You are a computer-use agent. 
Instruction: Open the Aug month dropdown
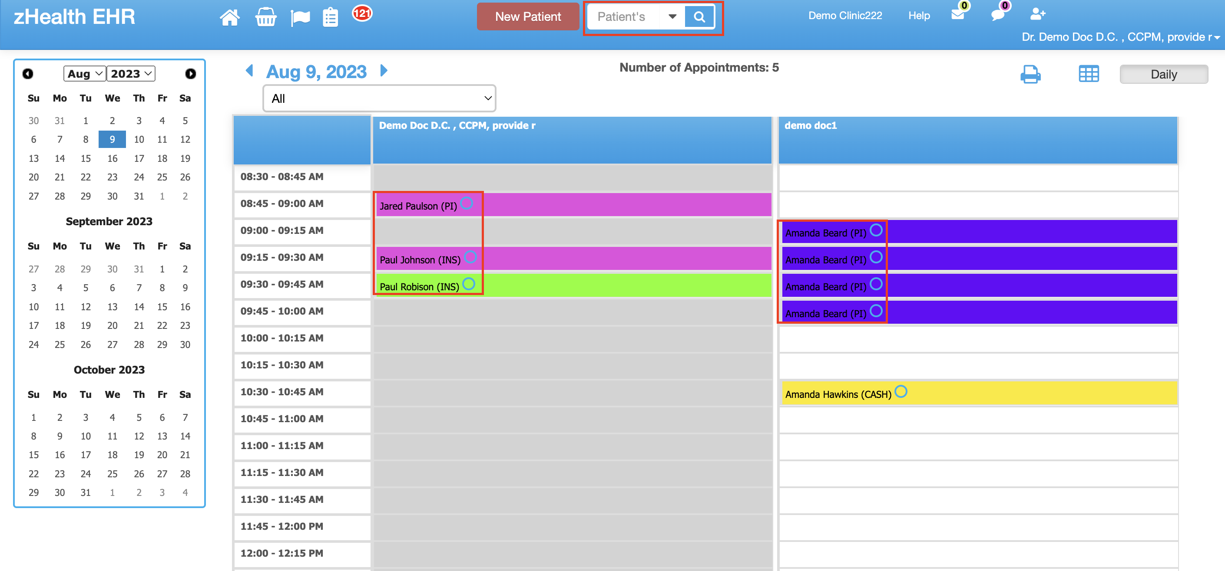[84, 74]
